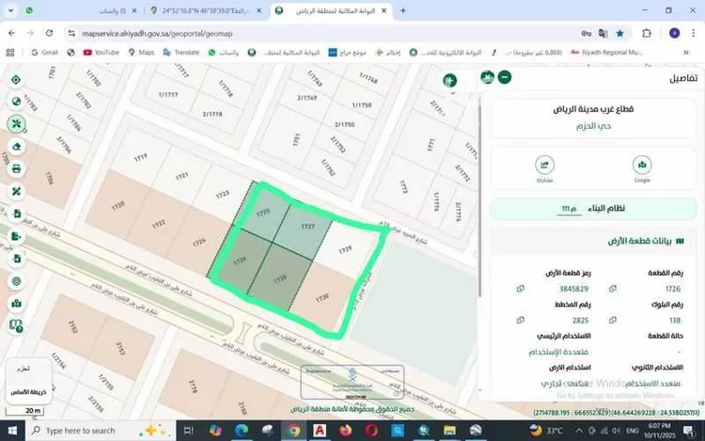The image size is (705, 441).
Task: Expand the hidden bookmarks chevron
Action: 686,53
